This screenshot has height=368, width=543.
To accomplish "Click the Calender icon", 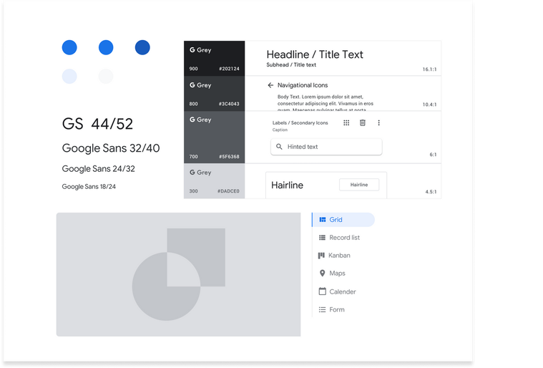I will [323, 291].
